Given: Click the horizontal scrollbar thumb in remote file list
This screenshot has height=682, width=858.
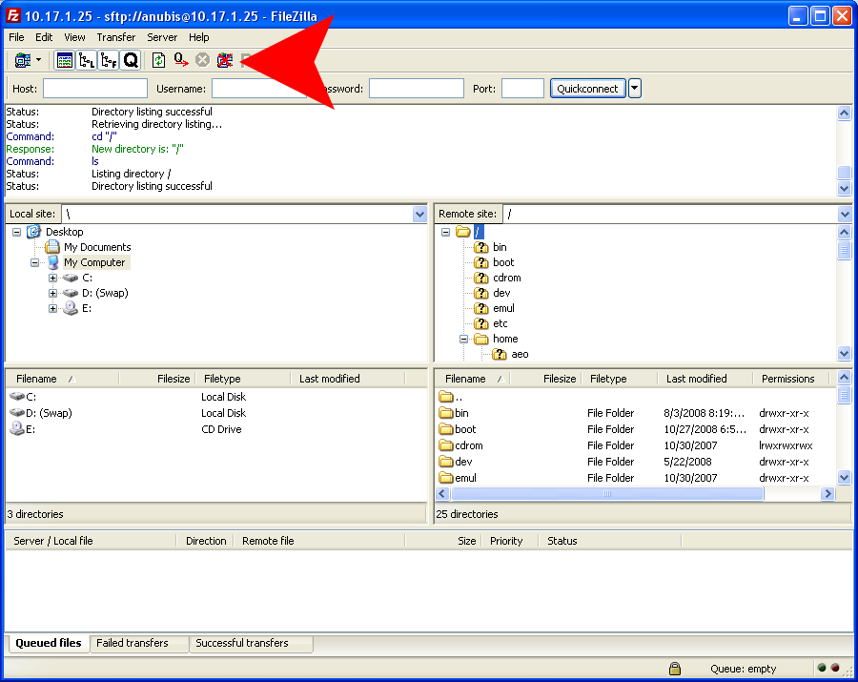Looking at the screenshot, I should tap(607, 494).
